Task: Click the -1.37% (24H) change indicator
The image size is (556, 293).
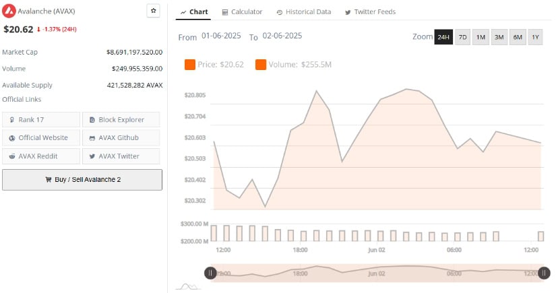Action: pos(57,30)
